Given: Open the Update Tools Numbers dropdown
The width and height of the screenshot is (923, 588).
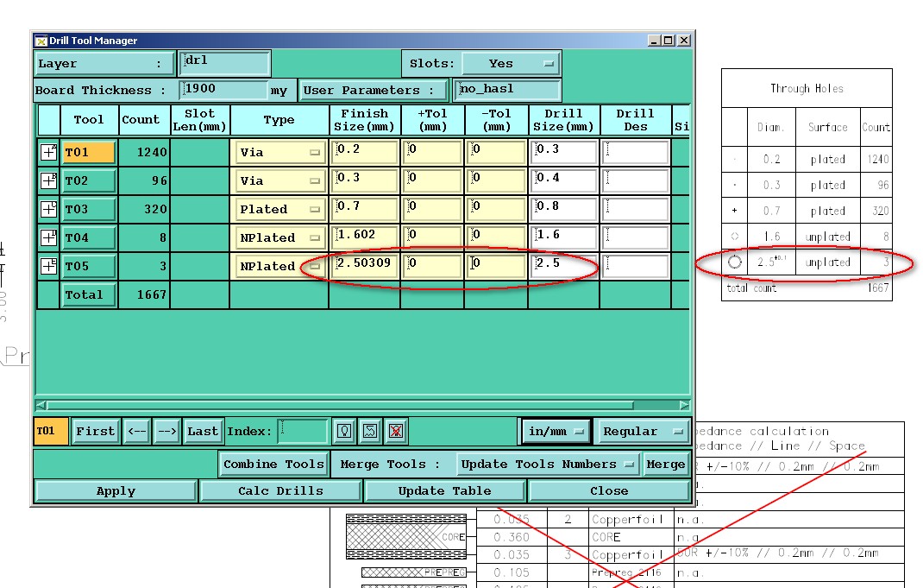Looking at the screenshot, I should [x=548, y=465].
